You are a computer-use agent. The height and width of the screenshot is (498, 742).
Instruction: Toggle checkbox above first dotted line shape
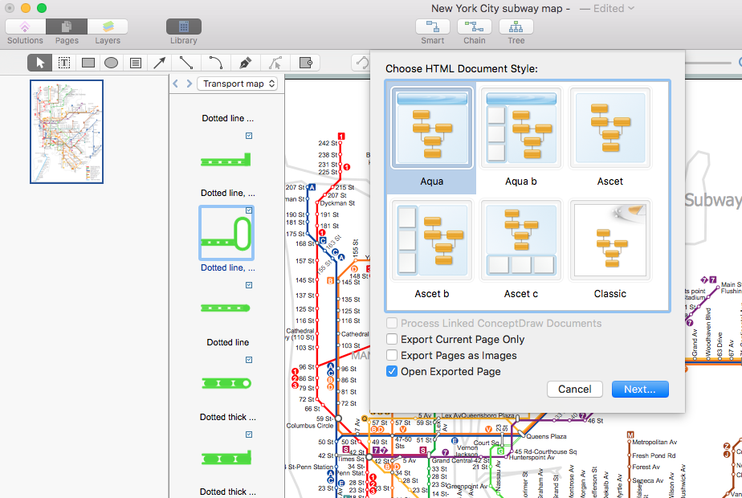(x=249, y=136)
